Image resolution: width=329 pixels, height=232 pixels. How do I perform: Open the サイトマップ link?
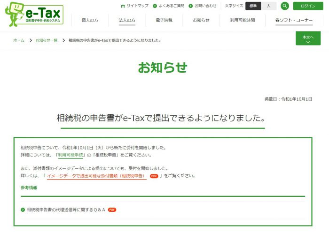coord(137,6)
